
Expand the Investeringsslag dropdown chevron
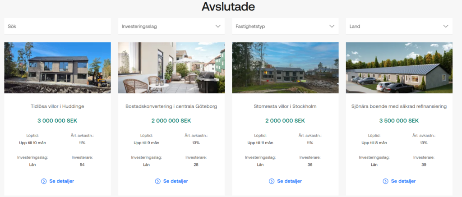(x=218, y=26)
